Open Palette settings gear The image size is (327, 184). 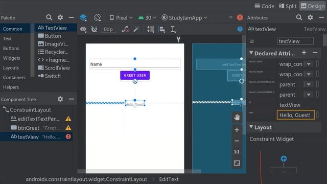pyautogui.click(x=60, y=17)
